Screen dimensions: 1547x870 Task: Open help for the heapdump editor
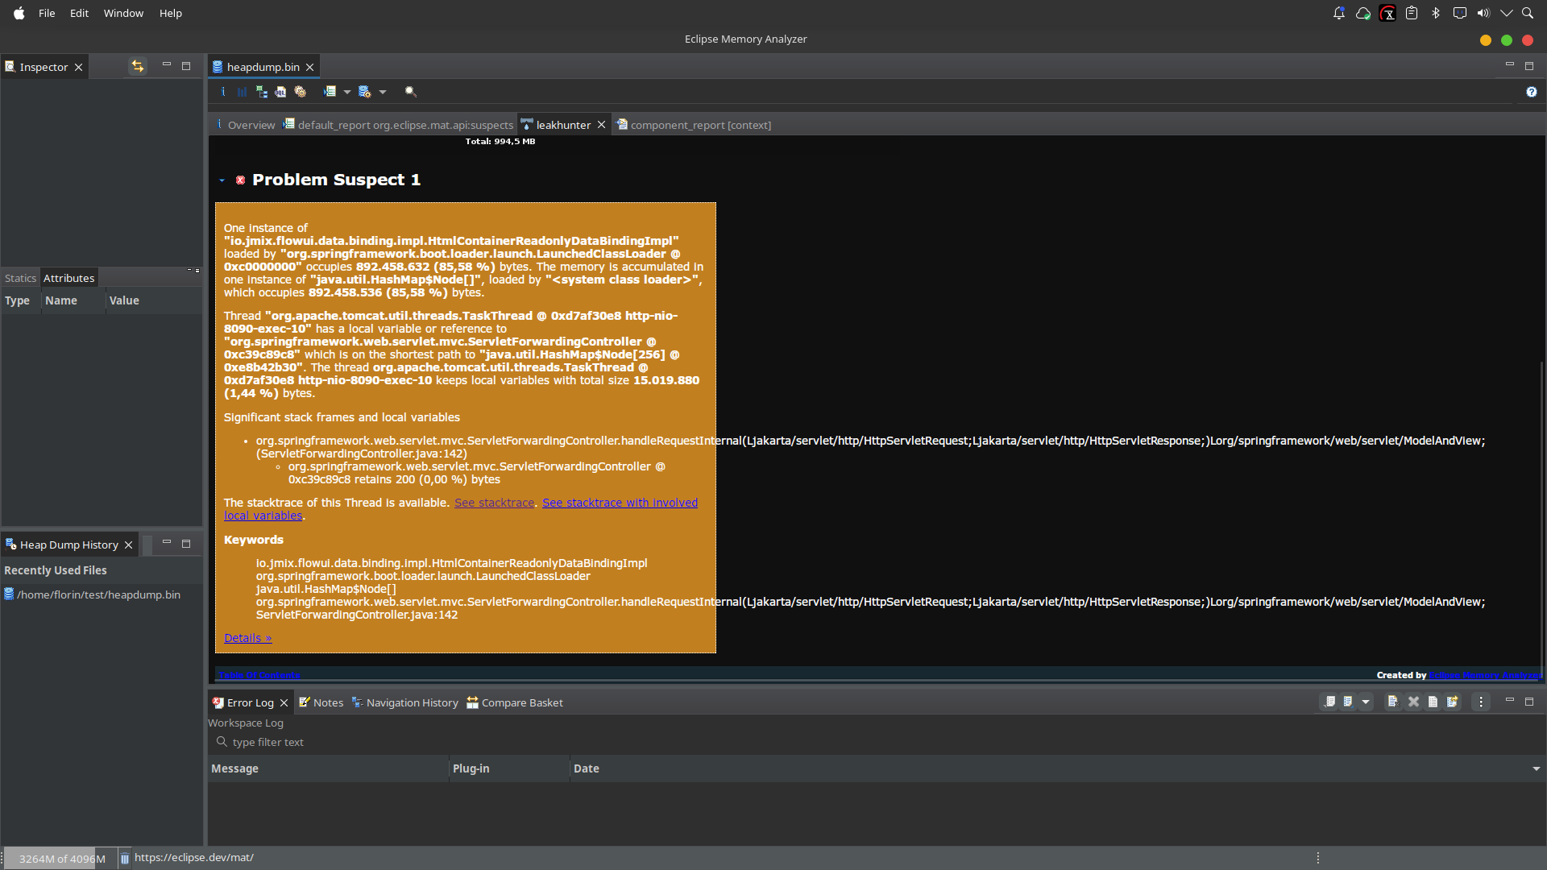tap(1532, 92)
